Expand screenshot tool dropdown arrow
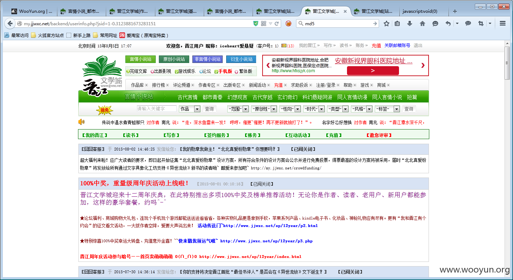The height and width of the screenshot is (280, 513). (490, 23)
